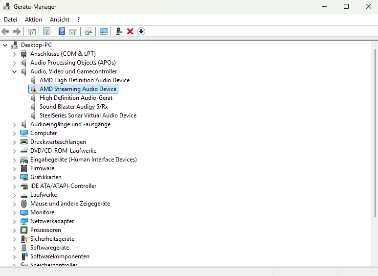
Task: Open the Ansicht menu
Action: [60, 20]
